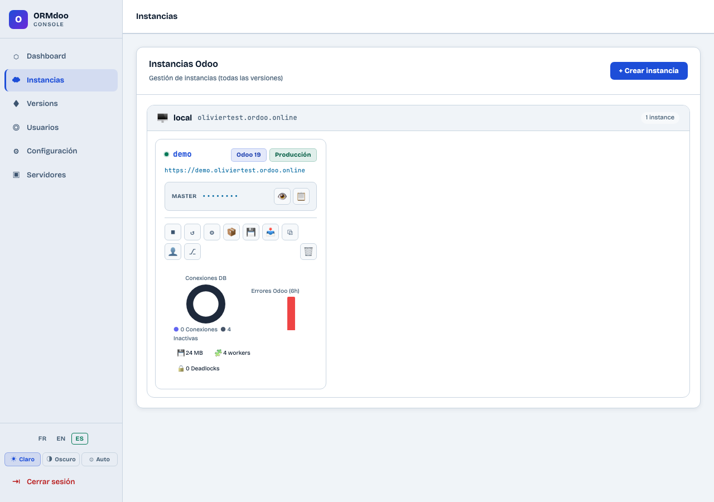This screenshot has width=714, height=502.
Task: Open instance settings via the gear icon
Action: tap(212, 232)
